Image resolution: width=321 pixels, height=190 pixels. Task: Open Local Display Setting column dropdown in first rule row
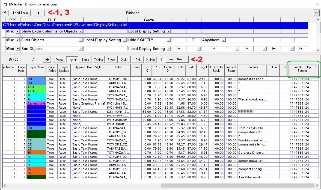click(169, 31)
